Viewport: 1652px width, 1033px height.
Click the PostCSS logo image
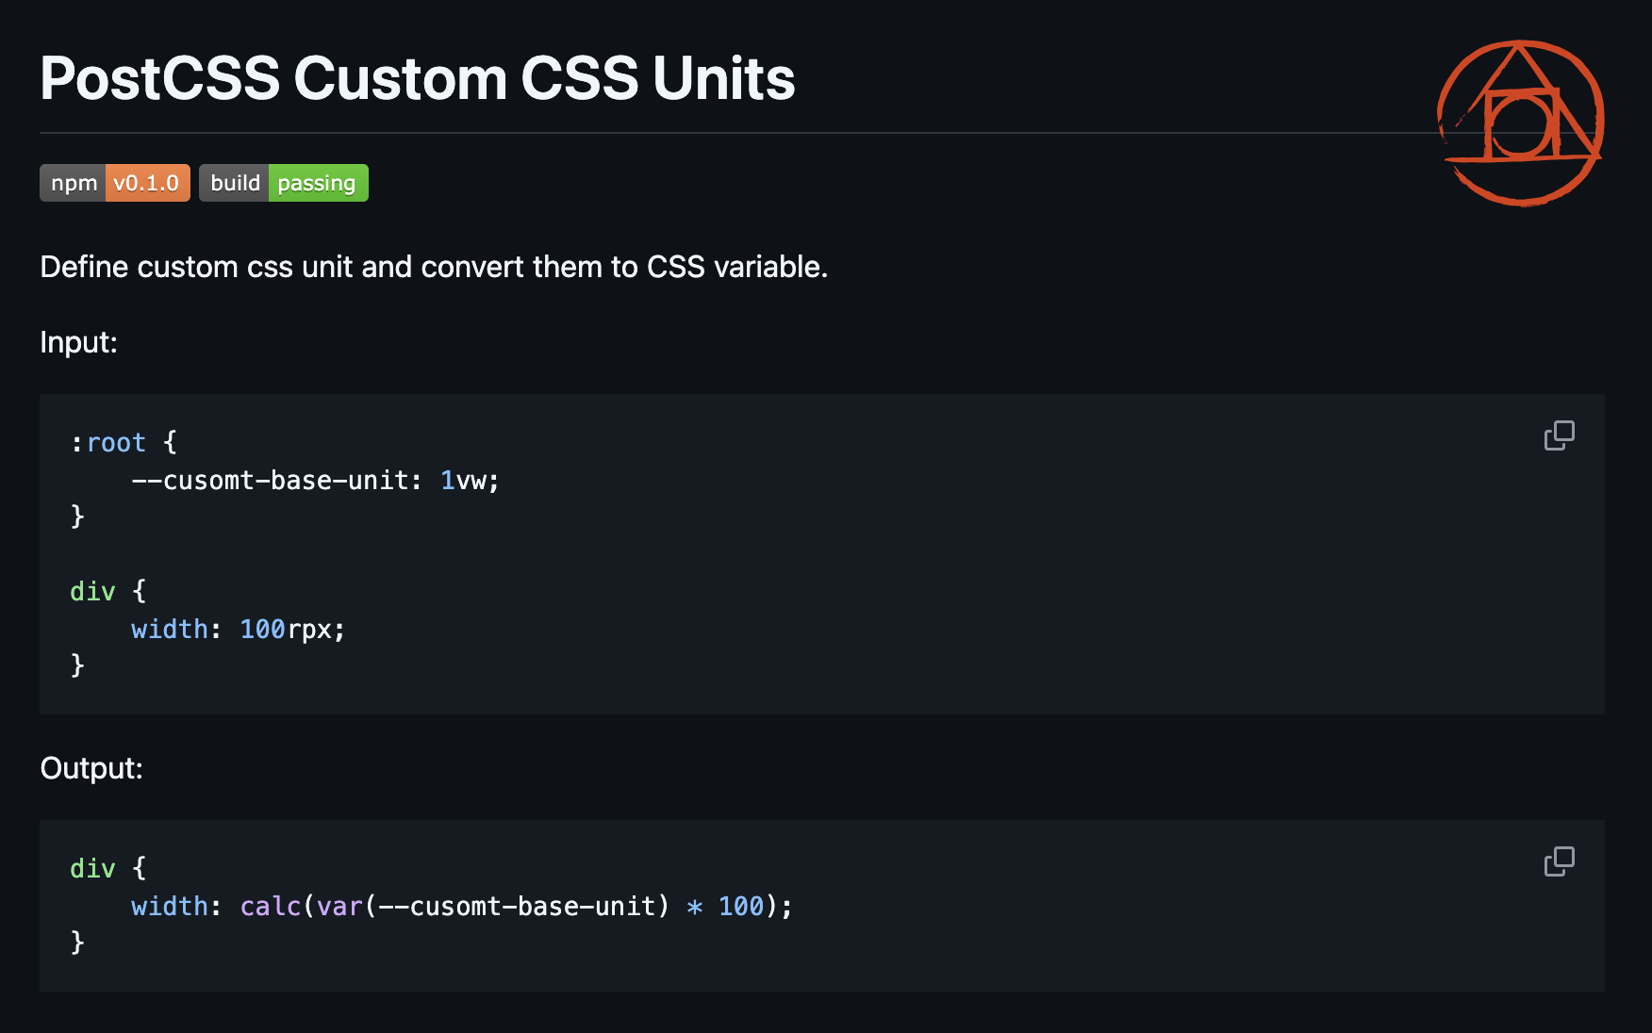tap(1520, 123)
